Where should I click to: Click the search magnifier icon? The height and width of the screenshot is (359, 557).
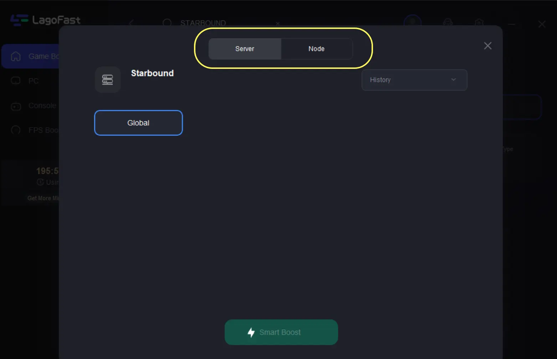point(167,23)
